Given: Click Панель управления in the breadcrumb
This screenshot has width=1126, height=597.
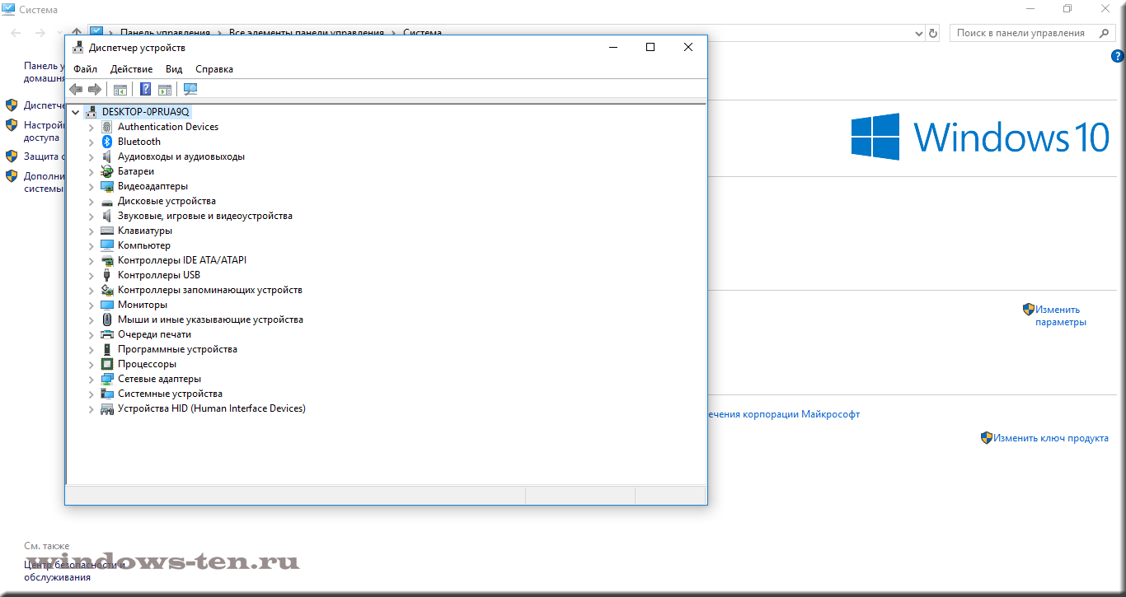Looking at the screenshot, I should [165, 33].
